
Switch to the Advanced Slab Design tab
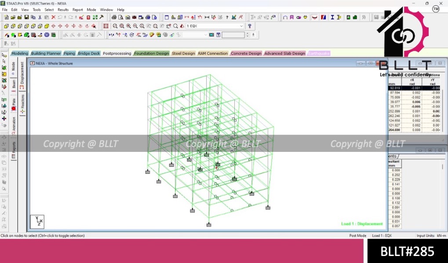284,53
